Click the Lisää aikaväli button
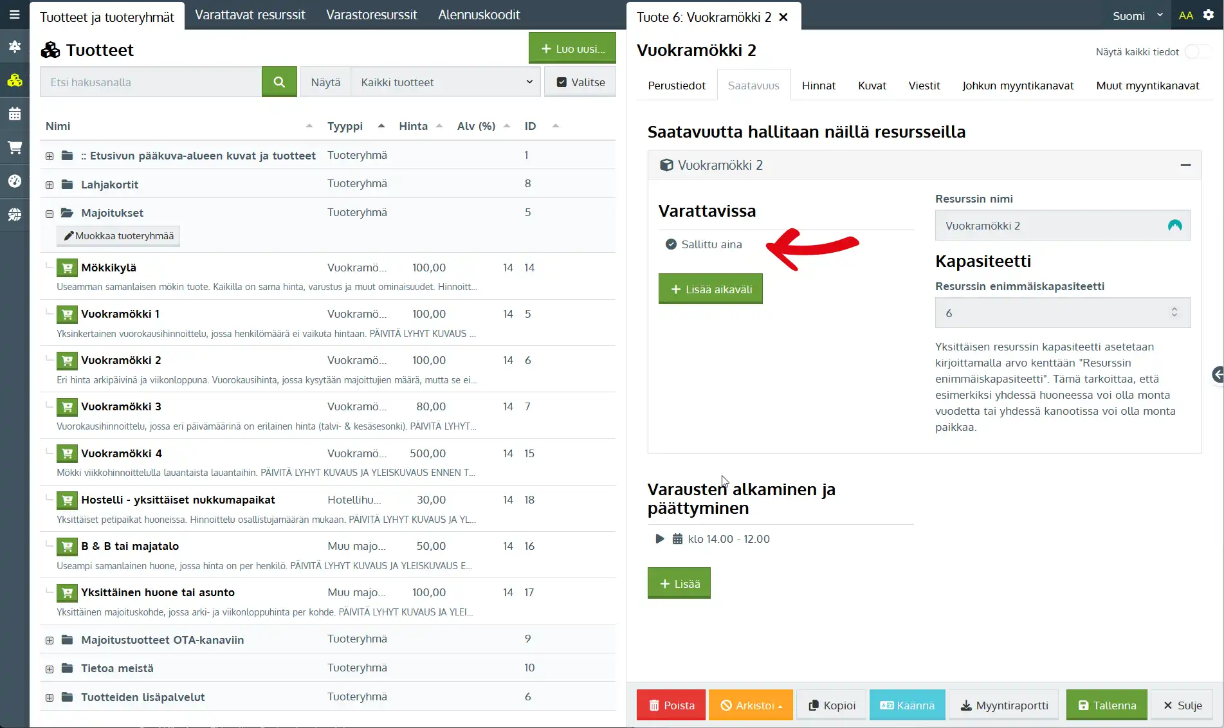1224x728 pixels. (x=710, y=289)
